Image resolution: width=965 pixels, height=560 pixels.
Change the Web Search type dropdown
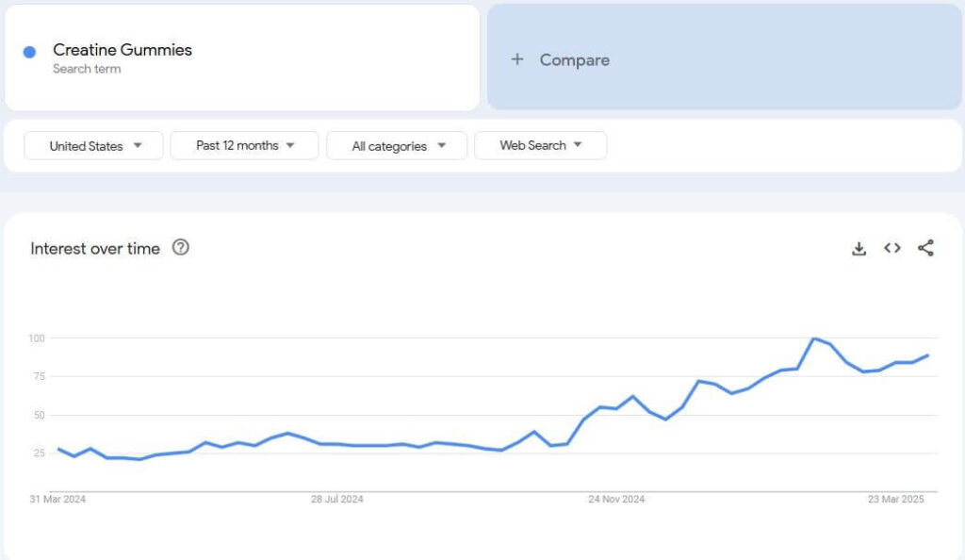click(x=540, y=146)
